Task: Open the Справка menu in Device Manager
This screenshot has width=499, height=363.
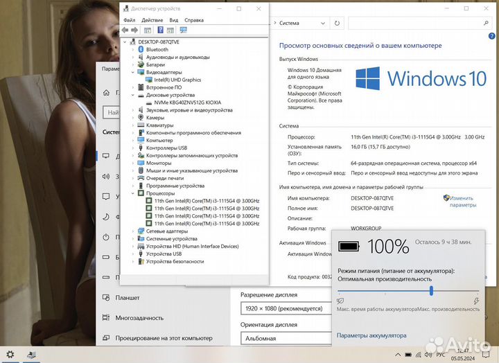Action: [x=194, y=20]
